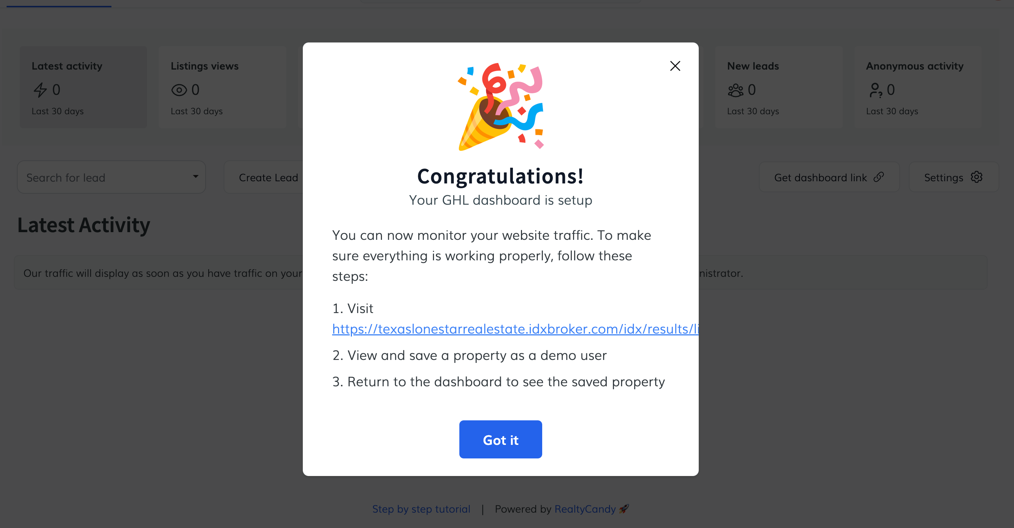Close the Congratulations dialog with X
This screenshot has width=1014, height=528.
pyautogui.click(x=675, y=66)
